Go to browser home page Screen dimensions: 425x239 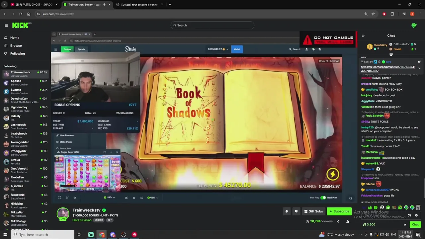click(29, 14)
